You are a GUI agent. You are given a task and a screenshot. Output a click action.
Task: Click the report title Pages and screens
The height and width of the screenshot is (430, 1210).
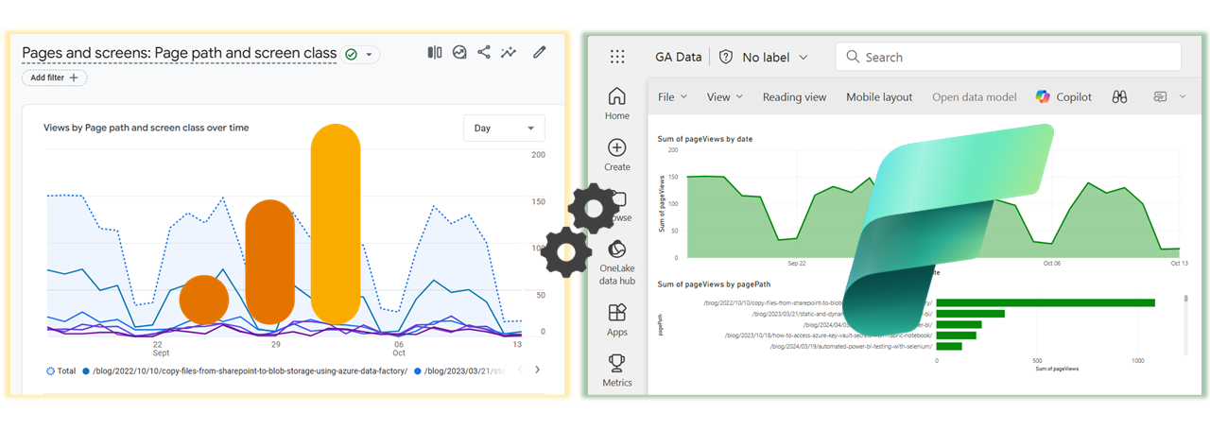180,54
